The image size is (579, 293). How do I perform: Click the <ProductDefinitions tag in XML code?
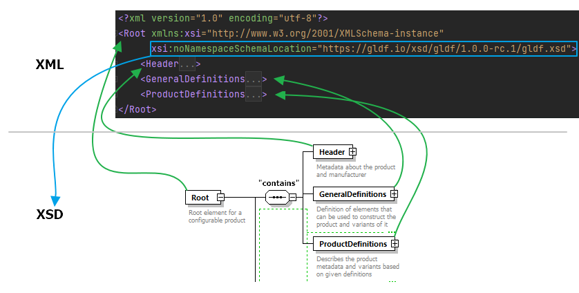(192, 94)
